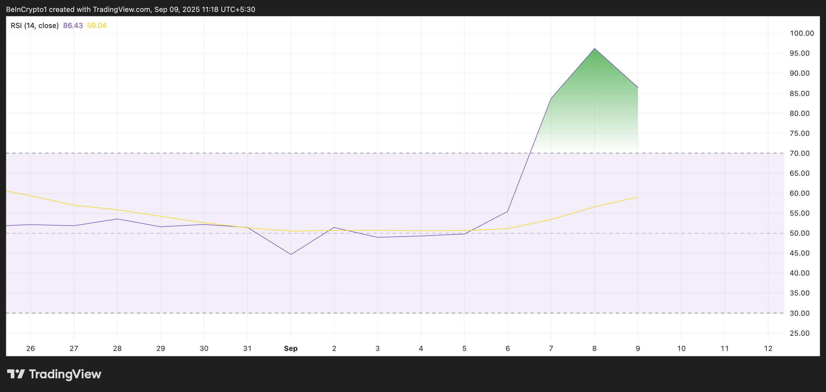Click date 31 on the time axis

pos(247,349)
